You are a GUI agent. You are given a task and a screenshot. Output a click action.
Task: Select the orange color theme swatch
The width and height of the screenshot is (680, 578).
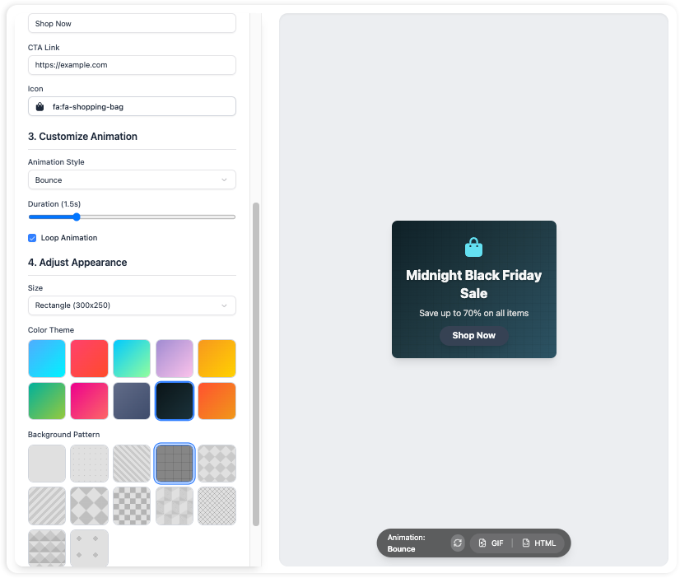[217, 401]
